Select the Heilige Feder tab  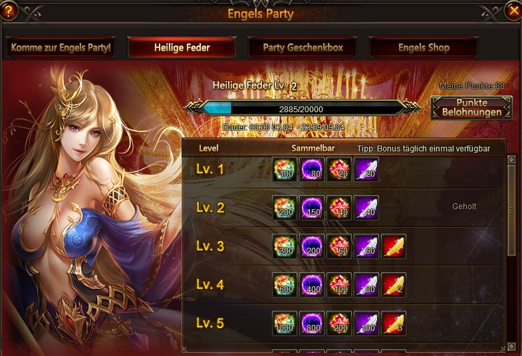click(182, 48)
